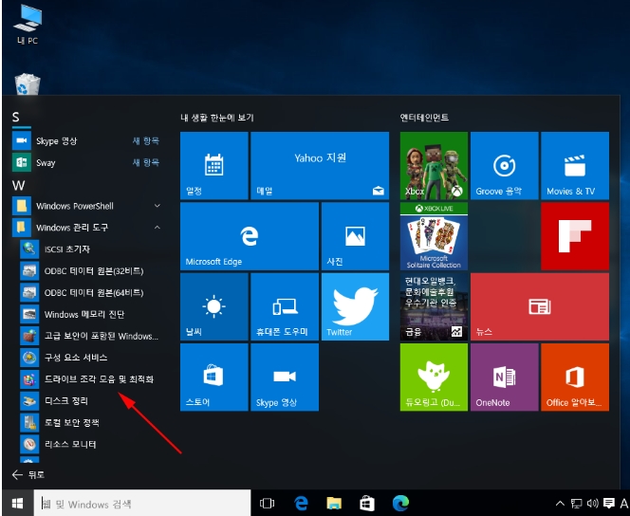
Task: Open File Explorer from the taskbar
Action: point(334,503)
